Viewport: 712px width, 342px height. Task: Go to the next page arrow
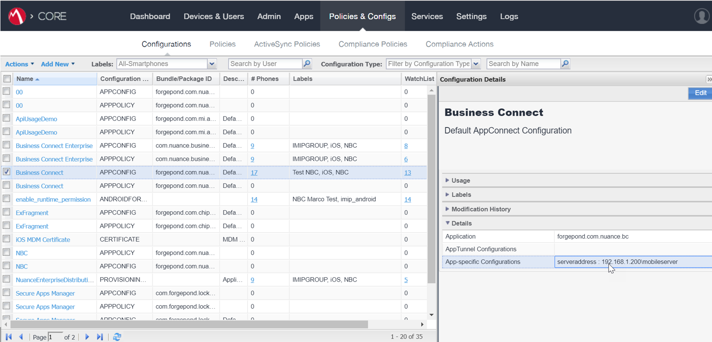(x=87, y=337)
